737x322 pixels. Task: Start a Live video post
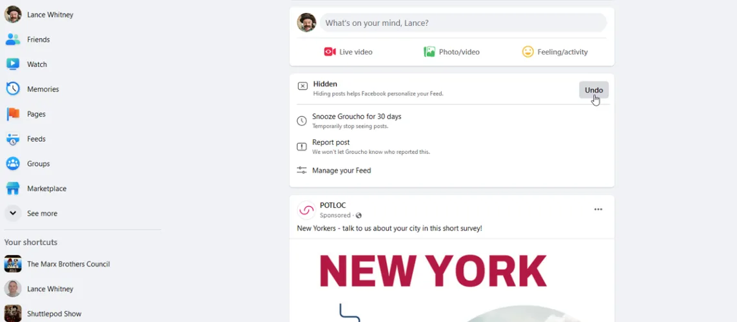tap(348, 52)
